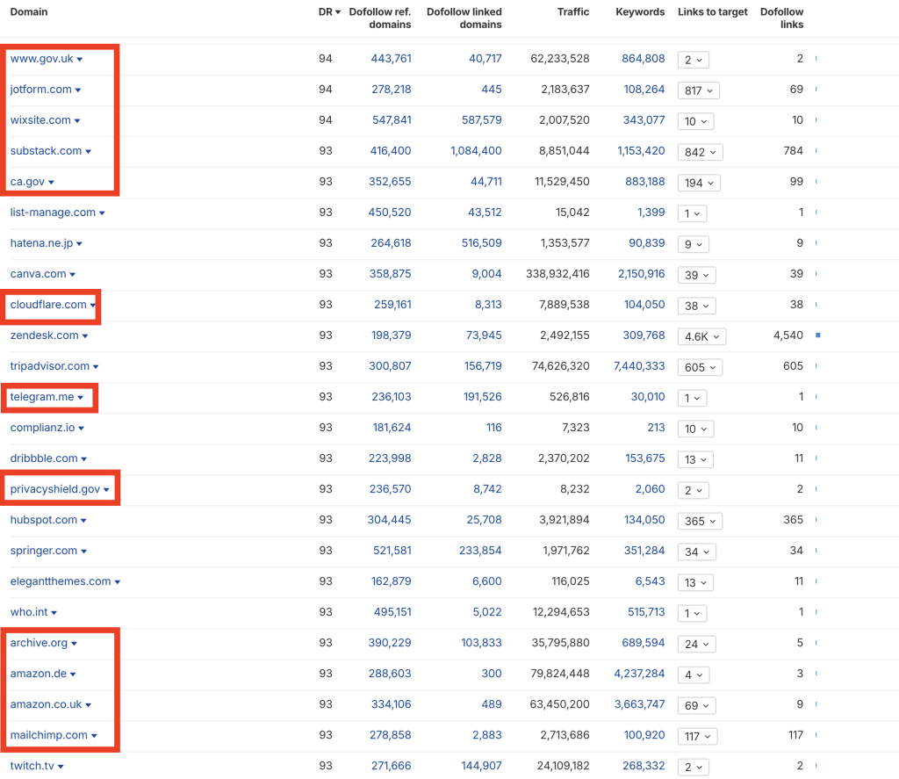Expand the dribbble.com domain menu arrow

click(x=84, y=459)
